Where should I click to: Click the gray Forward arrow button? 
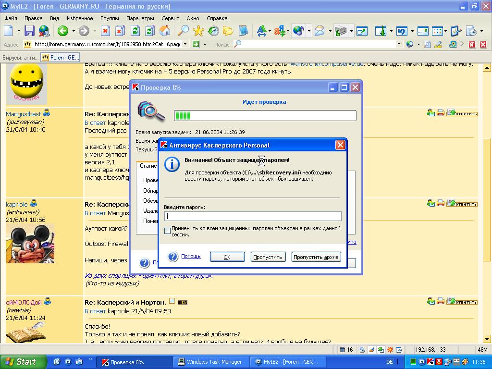click(x=84, y=31)
